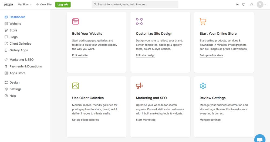Screen dimensions: 270x142
Task: Open Apps Store in the sidebar
Action: (17, 73)
